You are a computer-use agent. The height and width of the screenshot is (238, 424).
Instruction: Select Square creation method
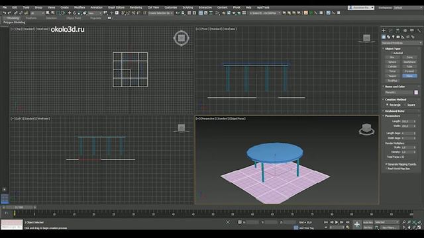(405, 104)
